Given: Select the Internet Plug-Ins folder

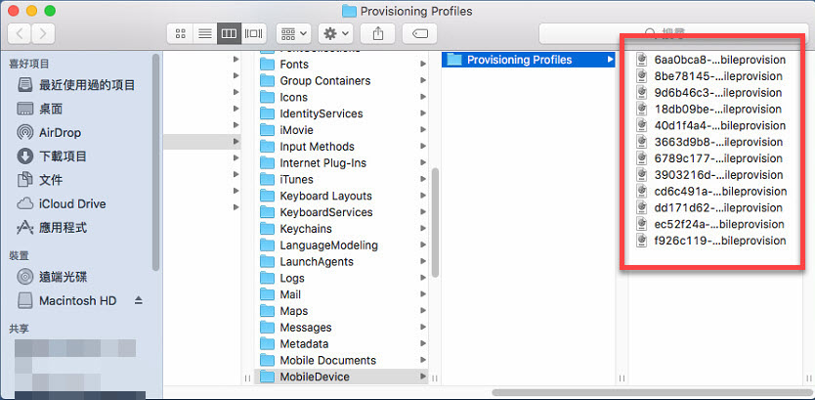Looking at the screenshot, I should click(343, 162).
